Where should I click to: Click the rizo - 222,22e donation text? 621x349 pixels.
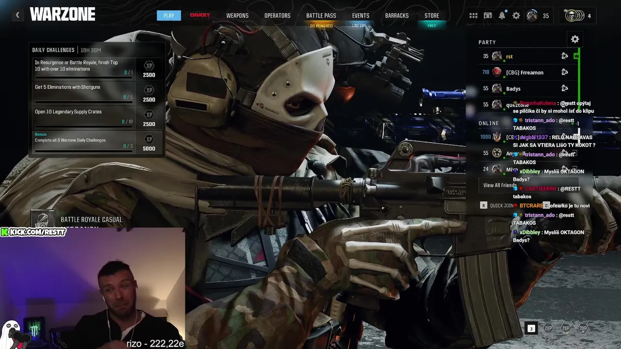coord(155,343)
